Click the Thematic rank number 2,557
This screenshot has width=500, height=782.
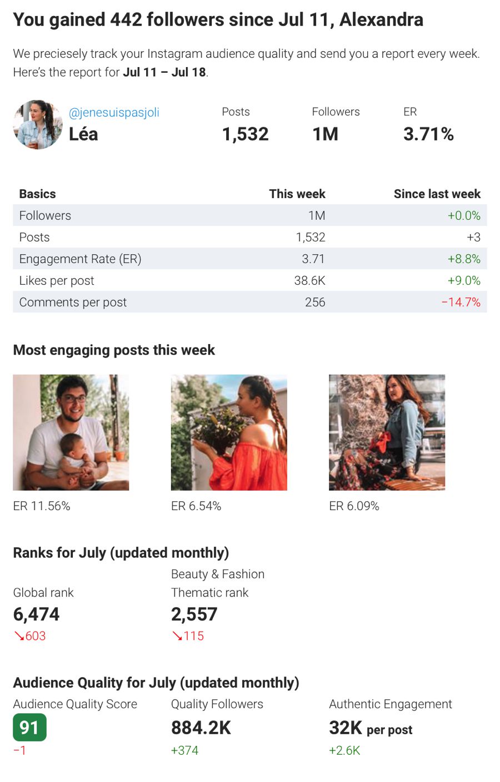[194, 614]
